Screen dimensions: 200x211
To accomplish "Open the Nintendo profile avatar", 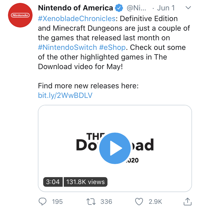I will 20,15.
